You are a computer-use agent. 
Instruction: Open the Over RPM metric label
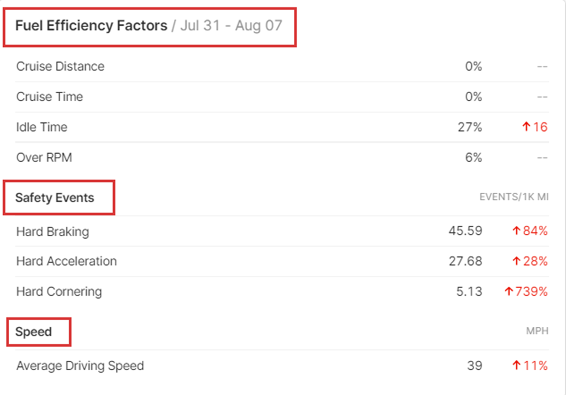click(x=44, y=157)
